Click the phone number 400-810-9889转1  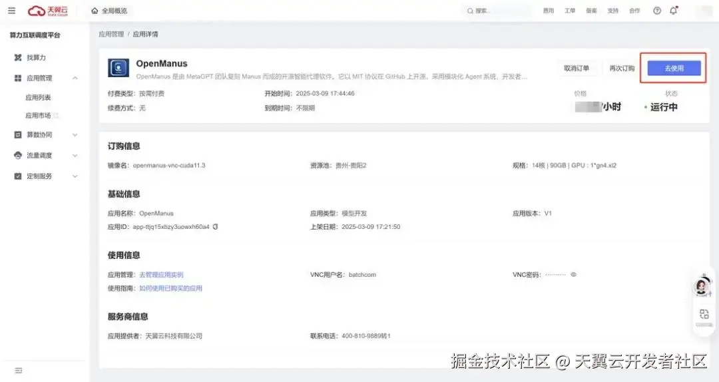pyautogui.click(x=366, y=335)
